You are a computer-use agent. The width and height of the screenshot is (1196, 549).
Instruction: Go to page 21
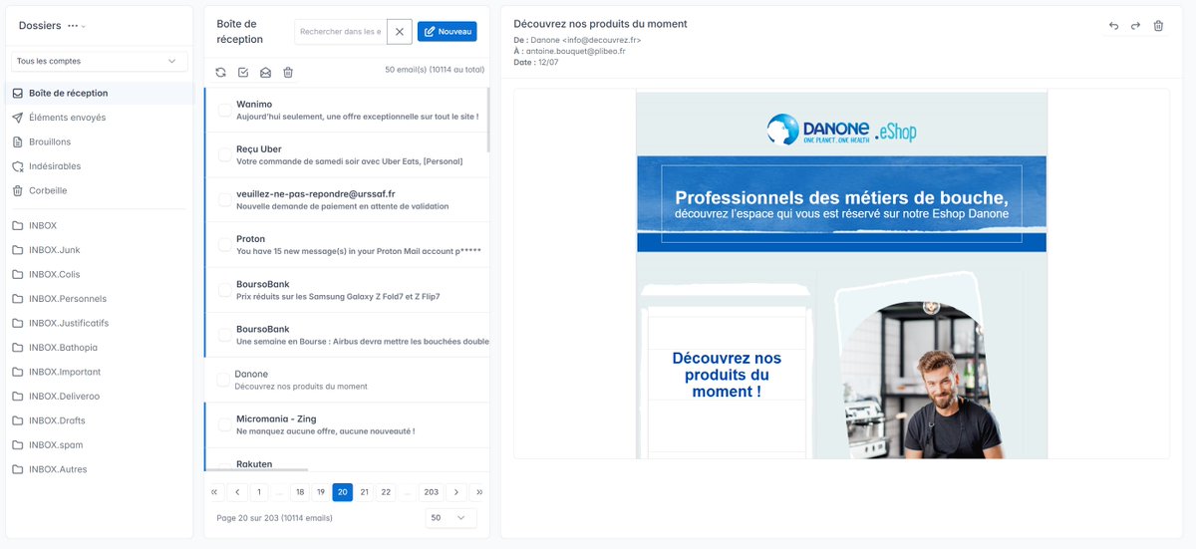tap(365, 492)
